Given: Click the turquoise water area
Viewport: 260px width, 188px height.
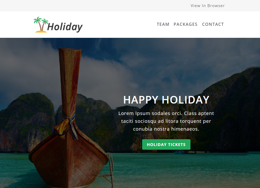Looking at the screenshot, I should coord(182,171).
